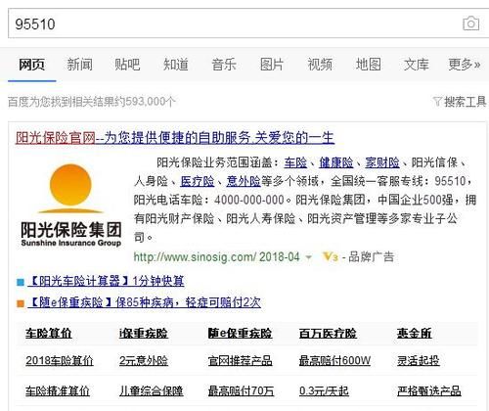489x411 pixels.
Task: Click the V3 credibility badge icon
Action: 330,257
